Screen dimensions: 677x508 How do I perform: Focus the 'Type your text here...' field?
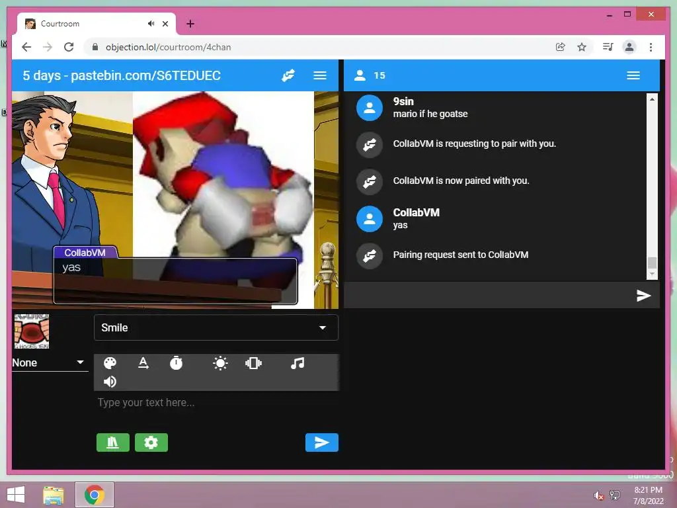pos(216,403)
